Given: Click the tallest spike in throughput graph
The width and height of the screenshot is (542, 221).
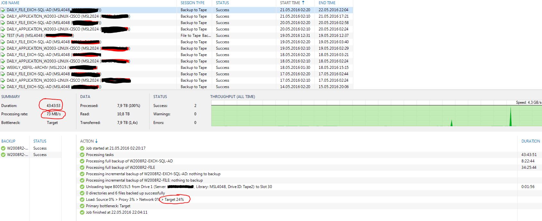Looking at the screenshot, I should coord(511,115).
